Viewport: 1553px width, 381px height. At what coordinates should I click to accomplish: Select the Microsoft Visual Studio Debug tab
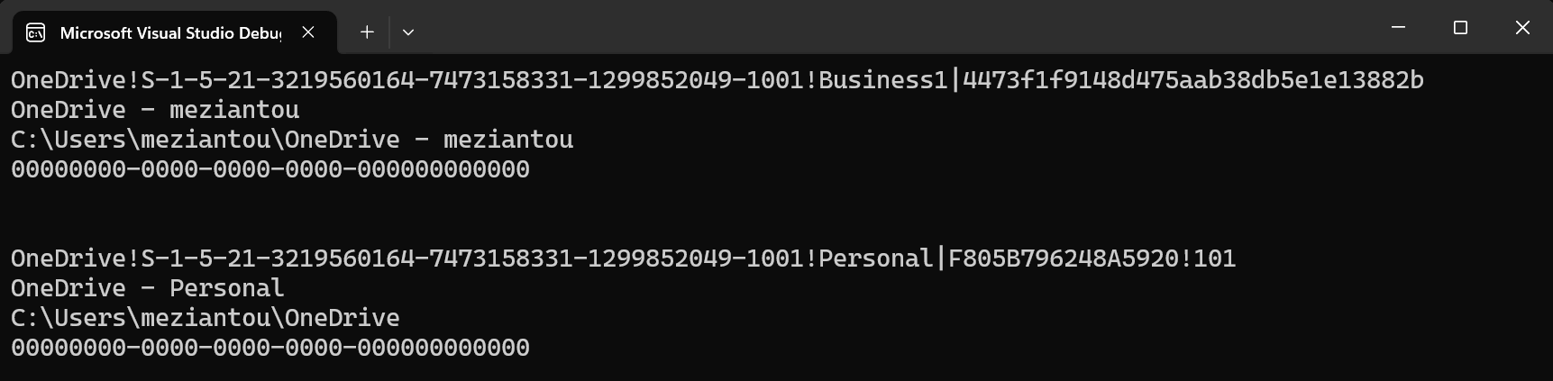169,33
